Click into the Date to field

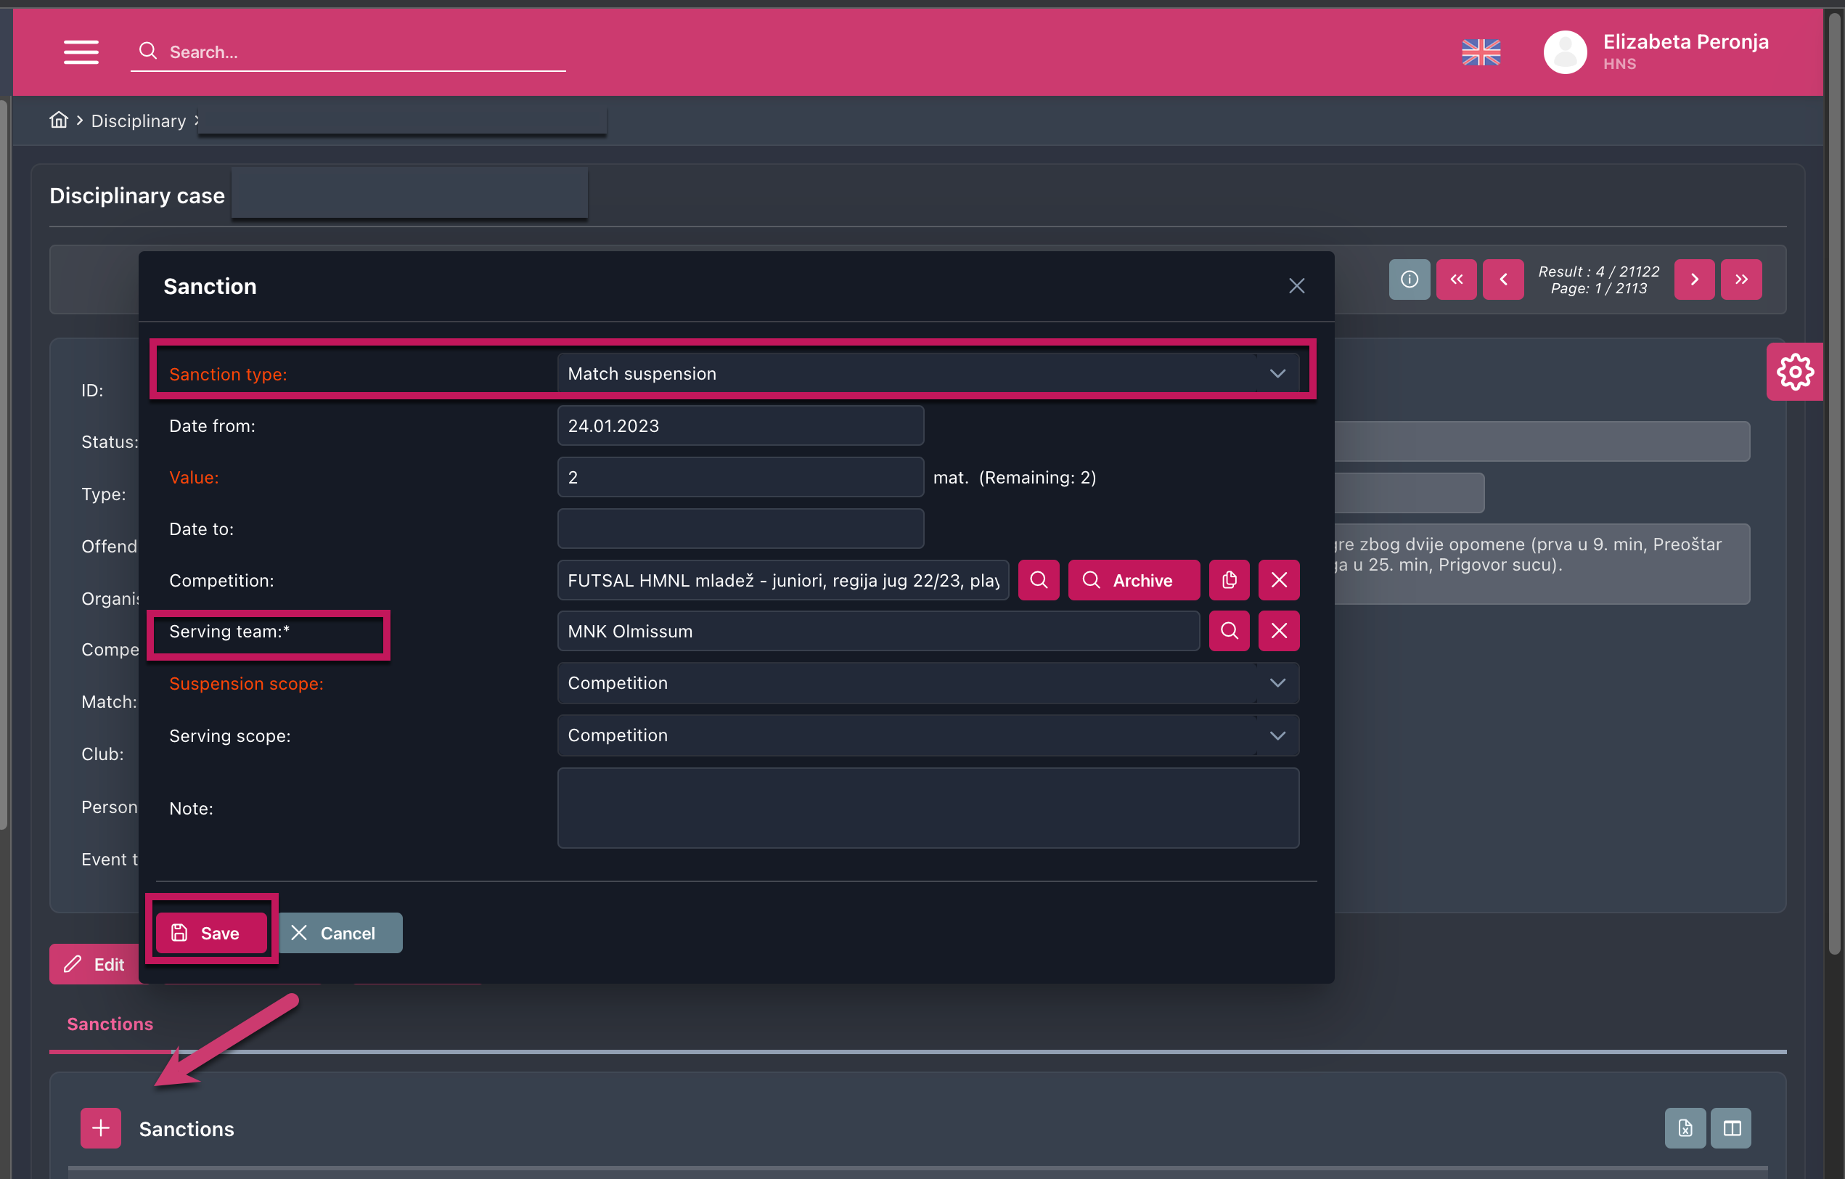[x=740, y=529]
